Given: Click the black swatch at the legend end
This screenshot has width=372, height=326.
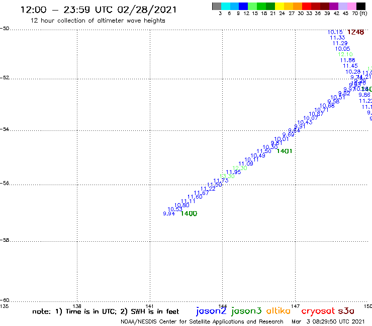Looking at the screenshot, I should click(x=360, y=6).
